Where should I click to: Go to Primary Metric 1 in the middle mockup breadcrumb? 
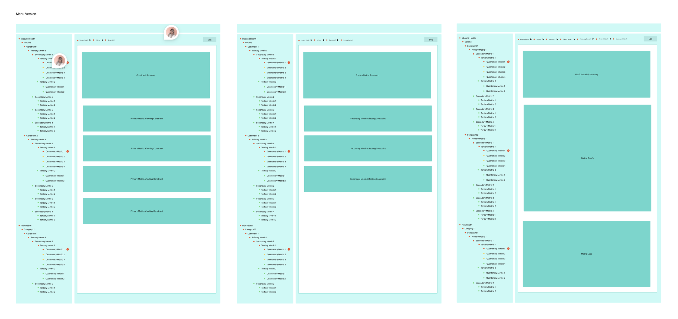point(348,40)
